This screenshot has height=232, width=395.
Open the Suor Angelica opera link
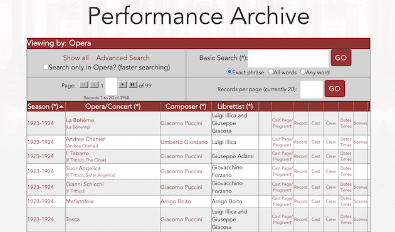point(83,168)
